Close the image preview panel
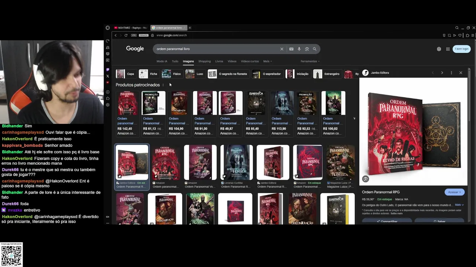 [460, 73]
